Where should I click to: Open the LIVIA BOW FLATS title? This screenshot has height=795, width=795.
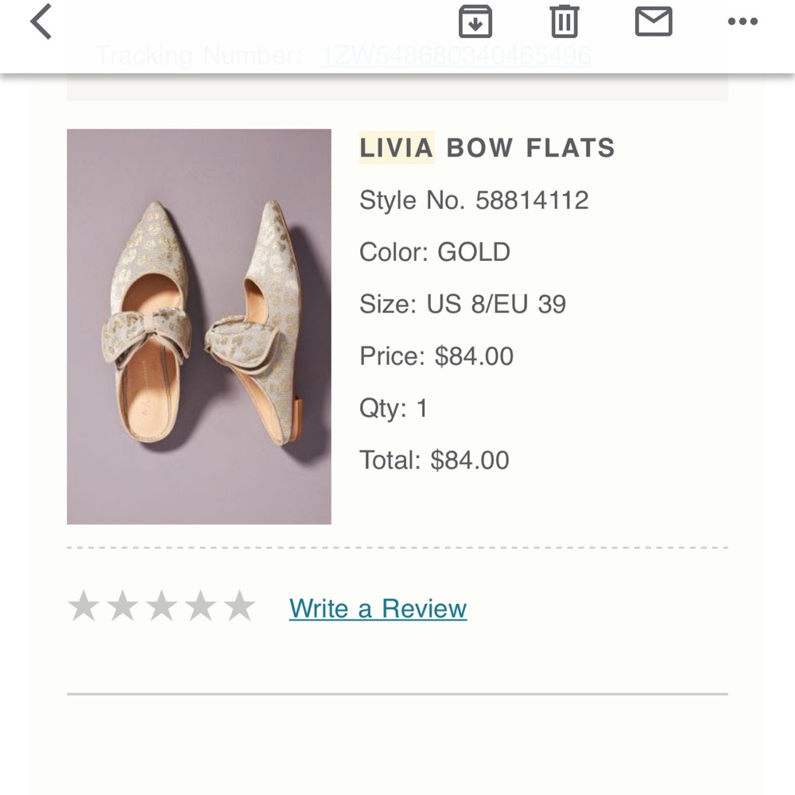[487, 148]
